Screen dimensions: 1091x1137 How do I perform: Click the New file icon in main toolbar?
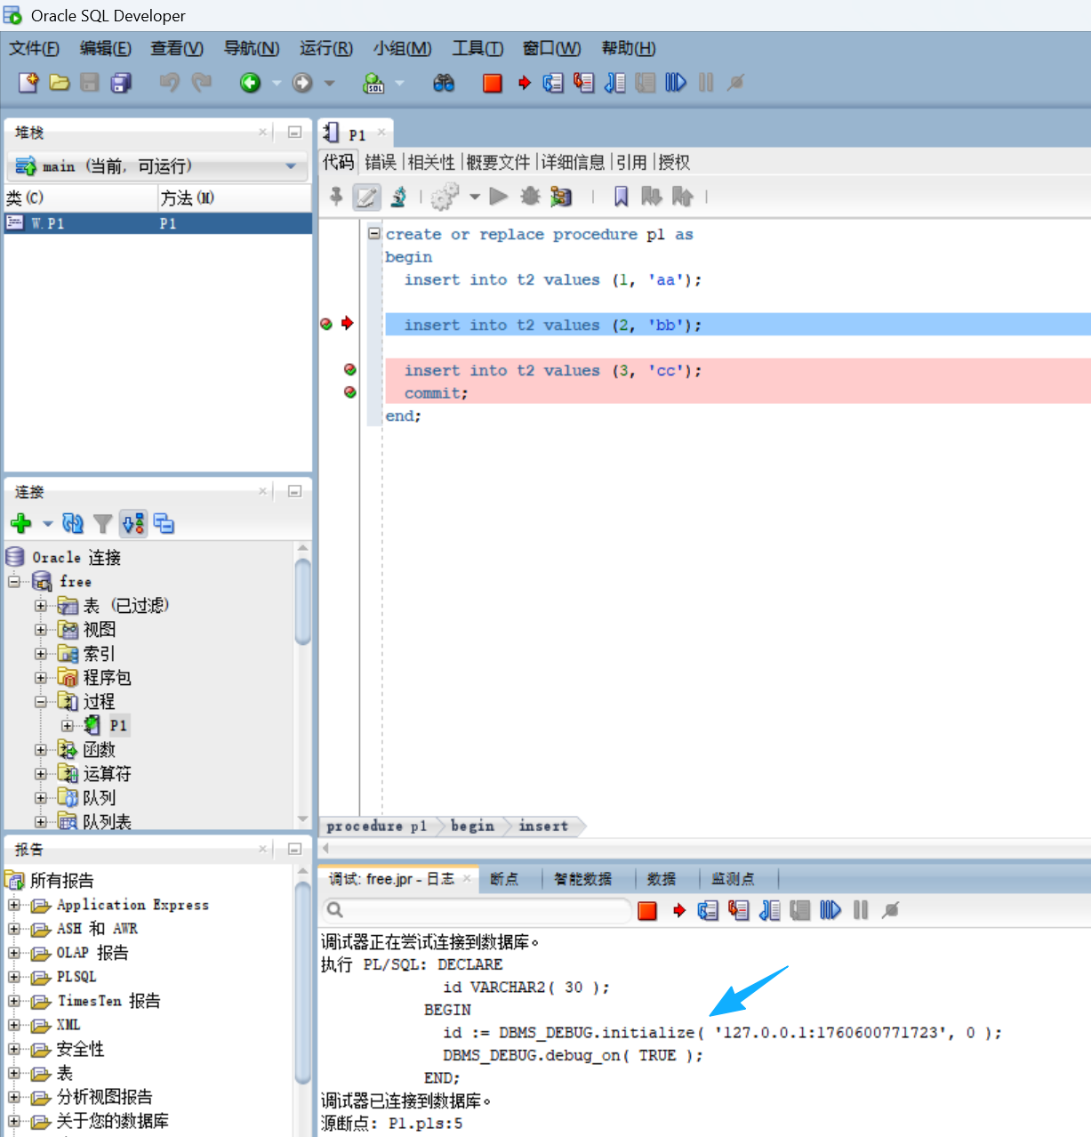[x=28, y=83]
